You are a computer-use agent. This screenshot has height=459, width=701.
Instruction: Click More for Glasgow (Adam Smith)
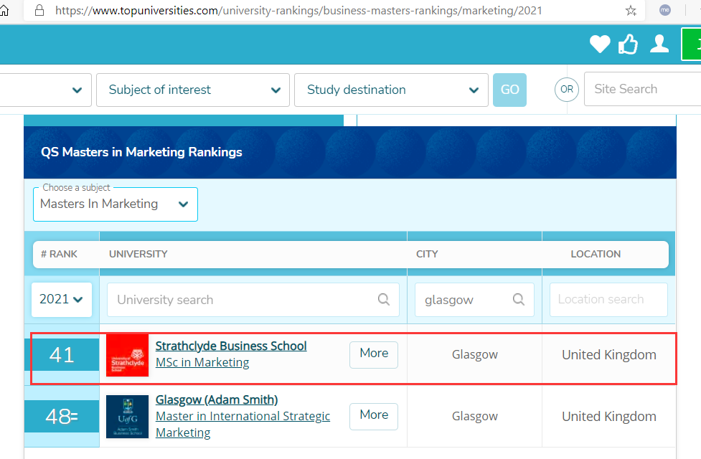pyautogui.click(x=374, y=417)
